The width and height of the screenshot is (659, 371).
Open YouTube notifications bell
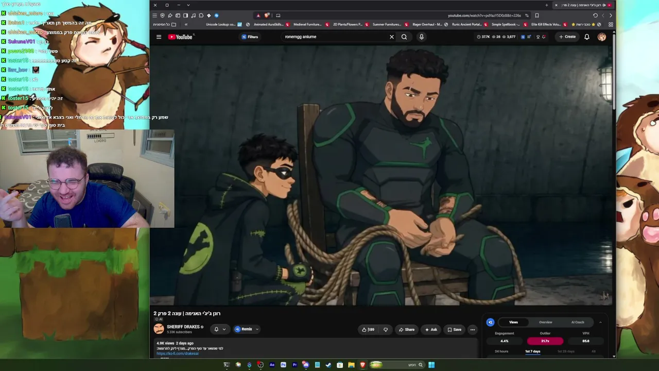pyautogui.click(x=586, y=37)
